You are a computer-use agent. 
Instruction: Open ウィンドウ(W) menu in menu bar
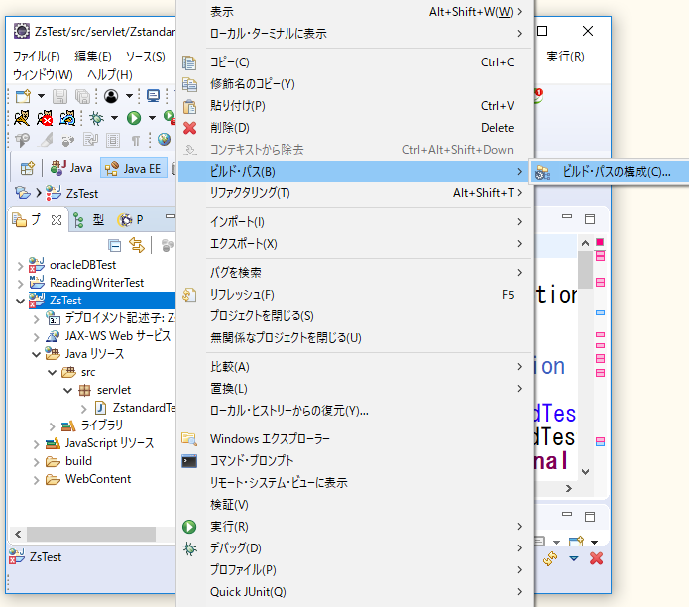43,75
